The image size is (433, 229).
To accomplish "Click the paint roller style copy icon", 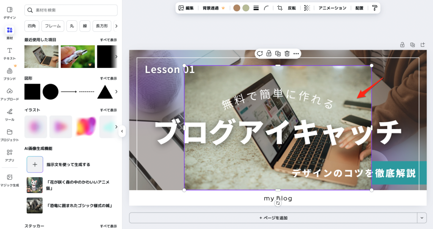I will (374, 8).
